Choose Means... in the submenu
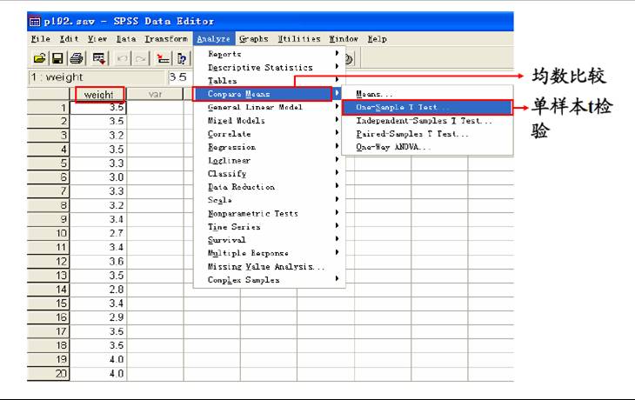 427,94
